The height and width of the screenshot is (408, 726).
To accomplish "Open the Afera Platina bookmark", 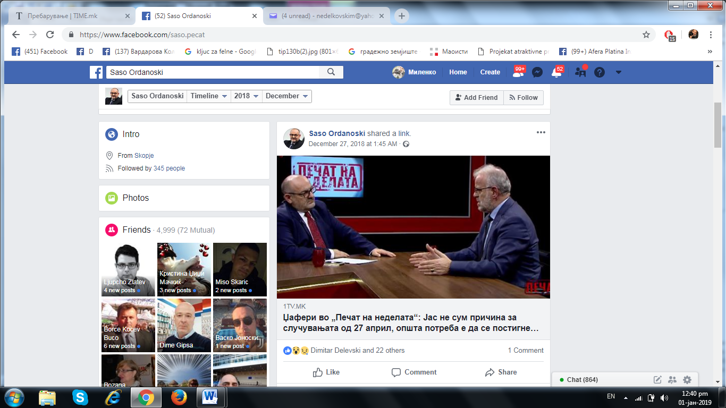I will click(595, 52).
